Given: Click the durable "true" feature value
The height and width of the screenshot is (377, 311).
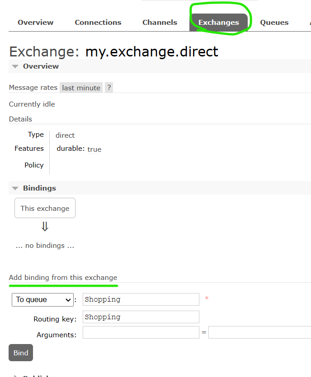Looking at the screenshot, I should pyautogui.click(x=94, y=149).
